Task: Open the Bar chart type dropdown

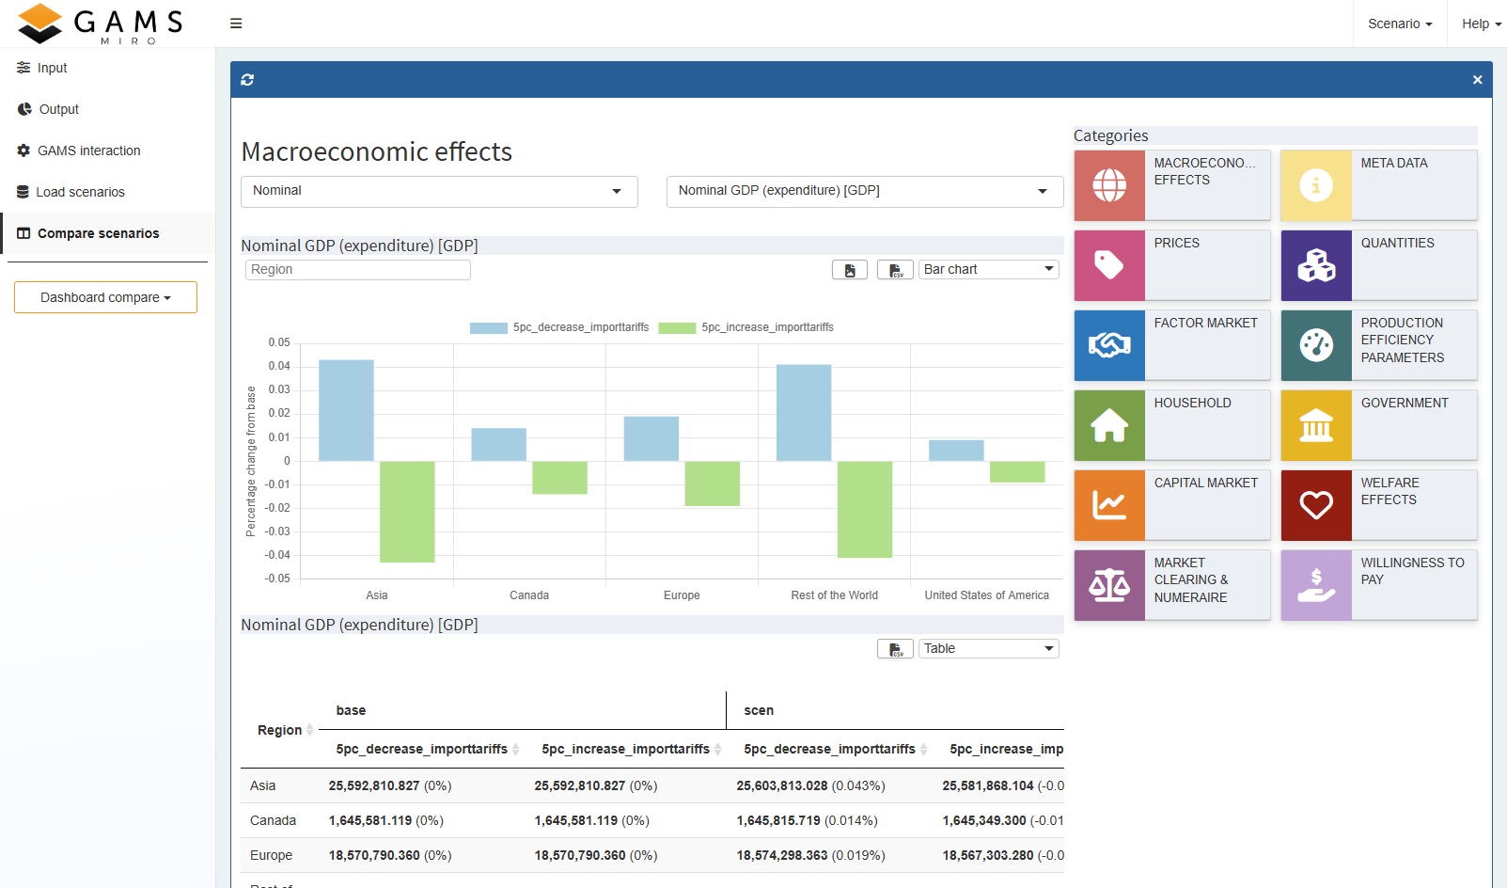Action: pyautogui.click(x=988, y=270)
